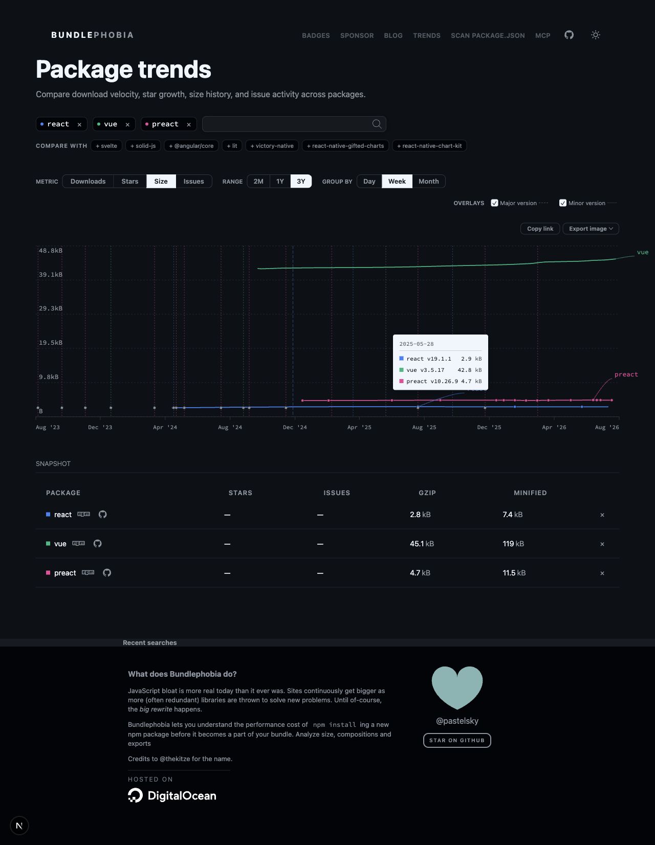
Task: Click the DigitalOcean logo
Action: tap(172, 795)
